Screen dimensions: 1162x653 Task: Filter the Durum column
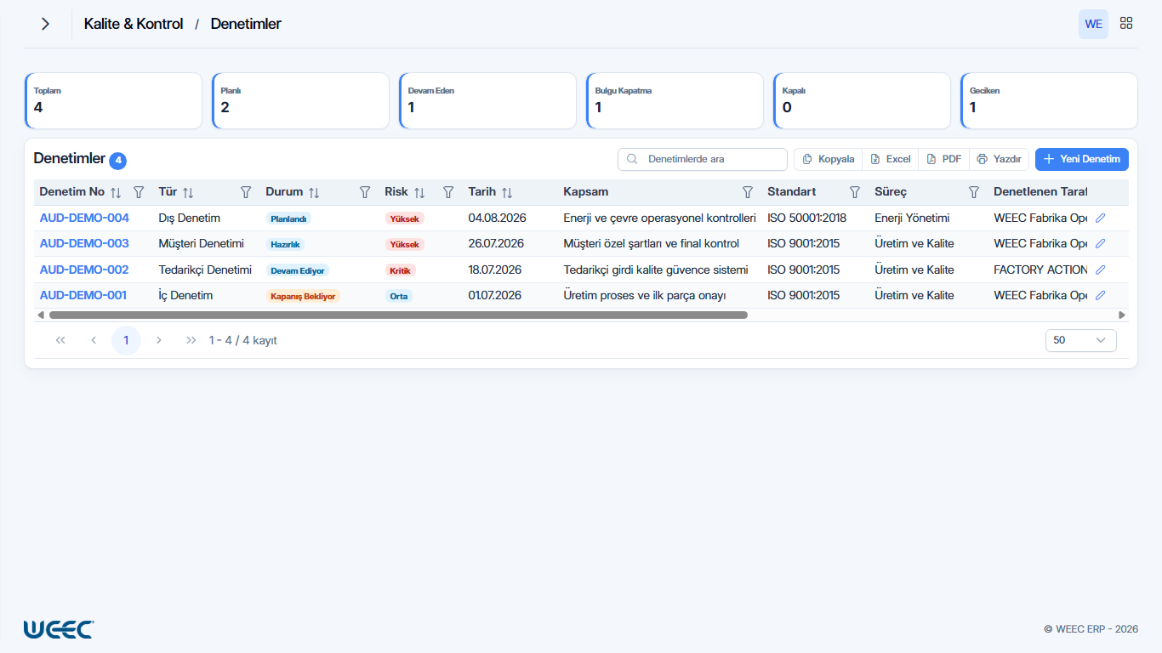(365, 193)
